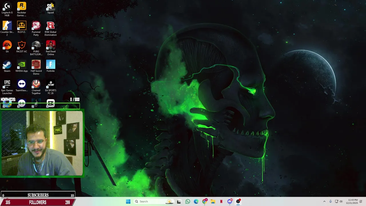
Task: Select the Half Sword Demo icon
Action: pyautogui.click(x=36, y=68)
